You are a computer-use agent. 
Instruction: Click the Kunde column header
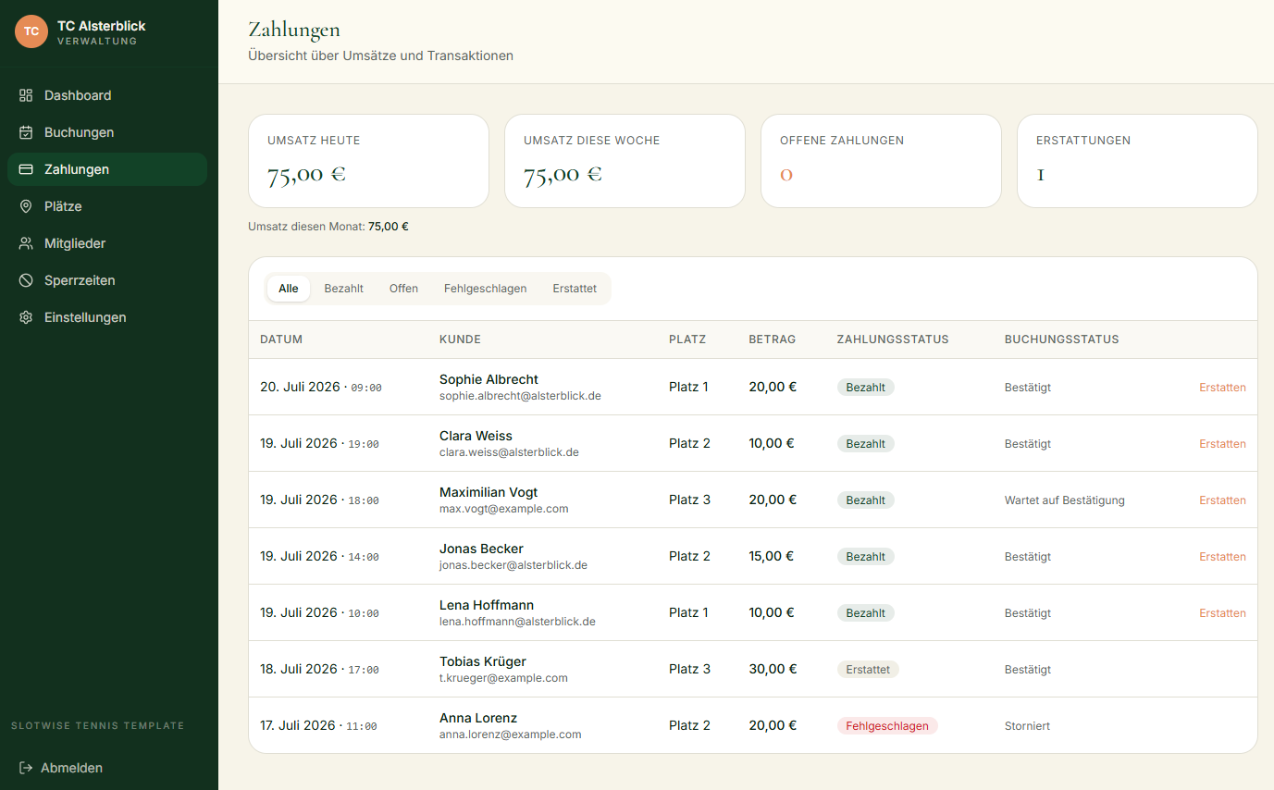[460, 339]
